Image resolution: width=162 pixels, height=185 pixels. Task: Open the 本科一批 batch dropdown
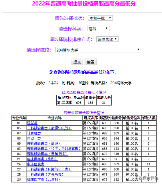click(x=100, y=18)
